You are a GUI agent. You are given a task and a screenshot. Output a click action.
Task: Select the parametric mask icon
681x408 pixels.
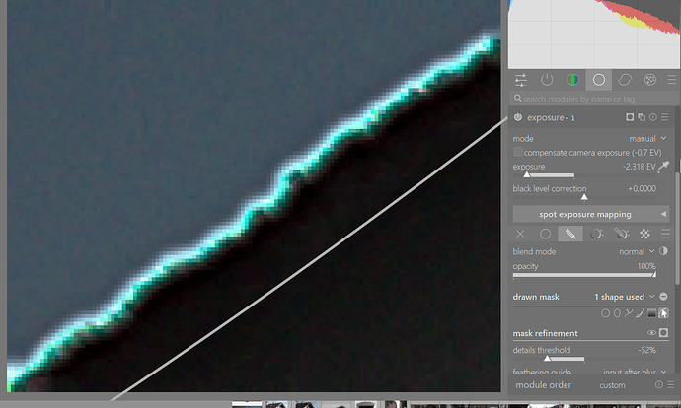(596, 235)
